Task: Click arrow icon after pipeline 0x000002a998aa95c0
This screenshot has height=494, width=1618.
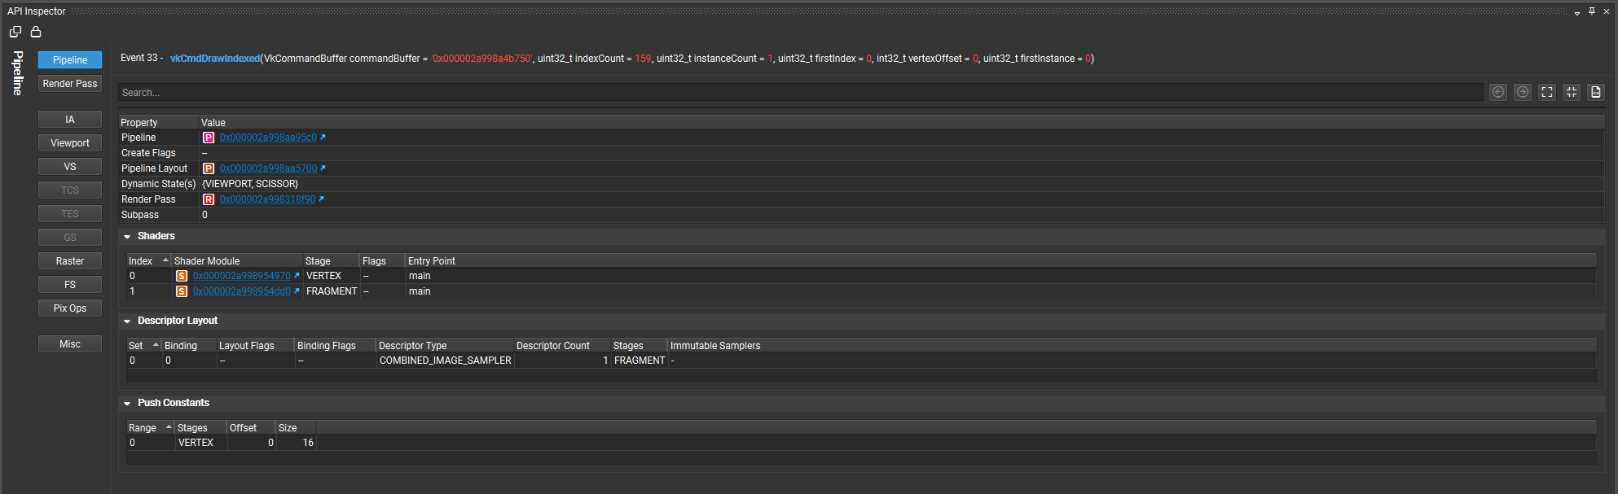Action: click(323, 138)
